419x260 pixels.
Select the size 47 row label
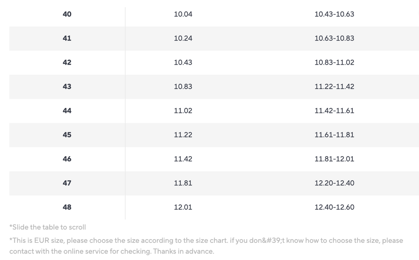point(67,183)
